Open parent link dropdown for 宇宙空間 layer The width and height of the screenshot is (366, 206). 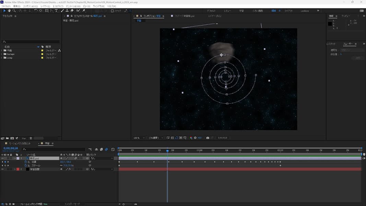coord(102,169)
